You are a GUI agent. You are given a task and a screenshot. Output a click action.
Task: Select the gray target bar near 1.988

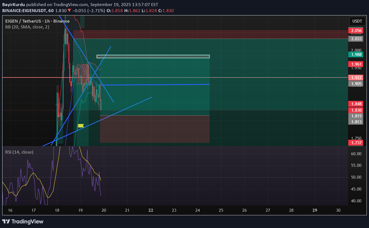pyautogui.click(x=153, y=57)
